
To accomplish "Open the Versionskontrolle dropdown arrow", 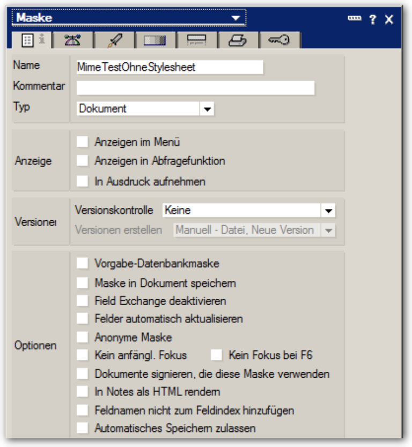I will tap(328, 211).
